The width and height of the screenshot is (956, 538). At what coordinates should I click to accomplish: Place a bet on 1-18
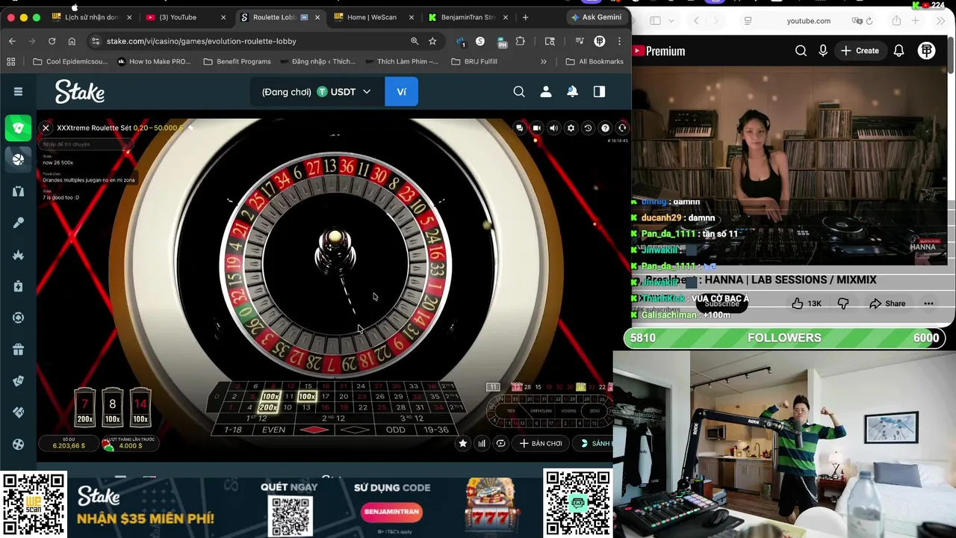pos(233,430)
